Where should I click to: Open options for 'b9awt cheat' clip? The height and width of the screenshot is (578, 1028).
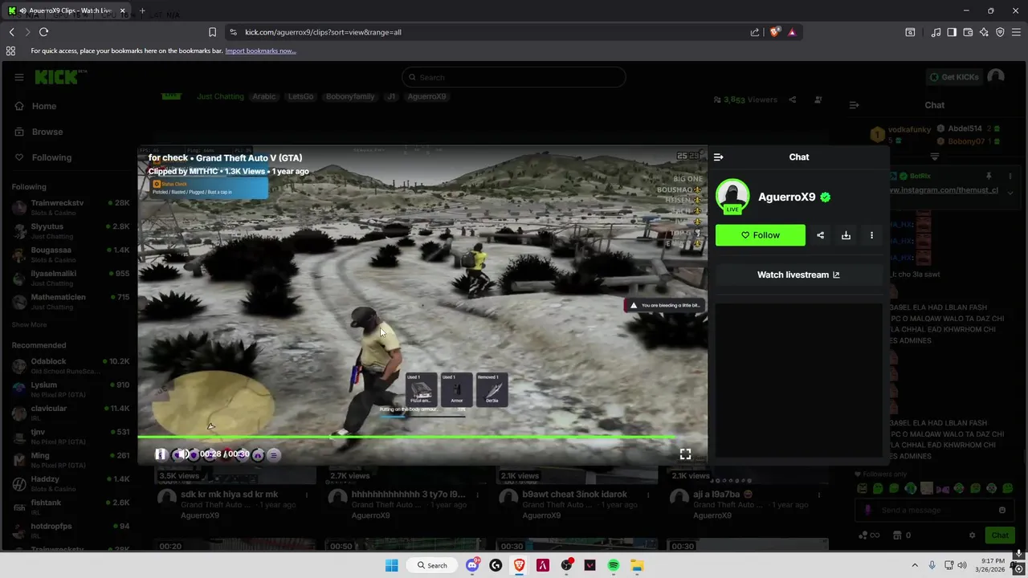647,495
